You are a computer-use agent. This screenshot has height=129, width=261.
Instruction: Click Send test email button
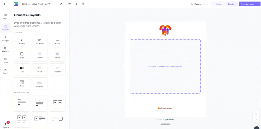pos(247,4)
